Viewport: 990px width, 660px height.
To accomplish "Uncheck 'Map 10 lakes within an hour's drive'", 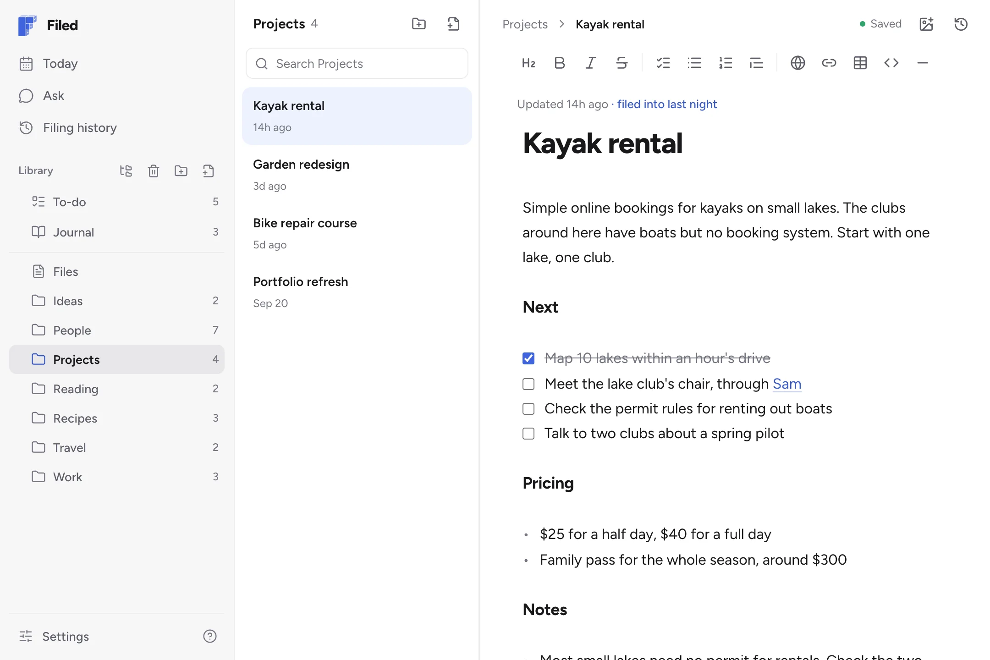I will coord(528,358).
